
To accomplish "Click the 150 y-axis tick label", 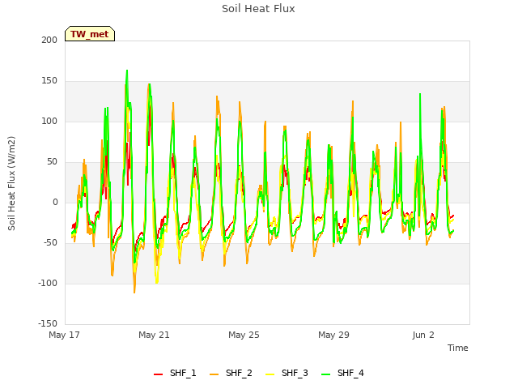I will [x=49, y=81].
